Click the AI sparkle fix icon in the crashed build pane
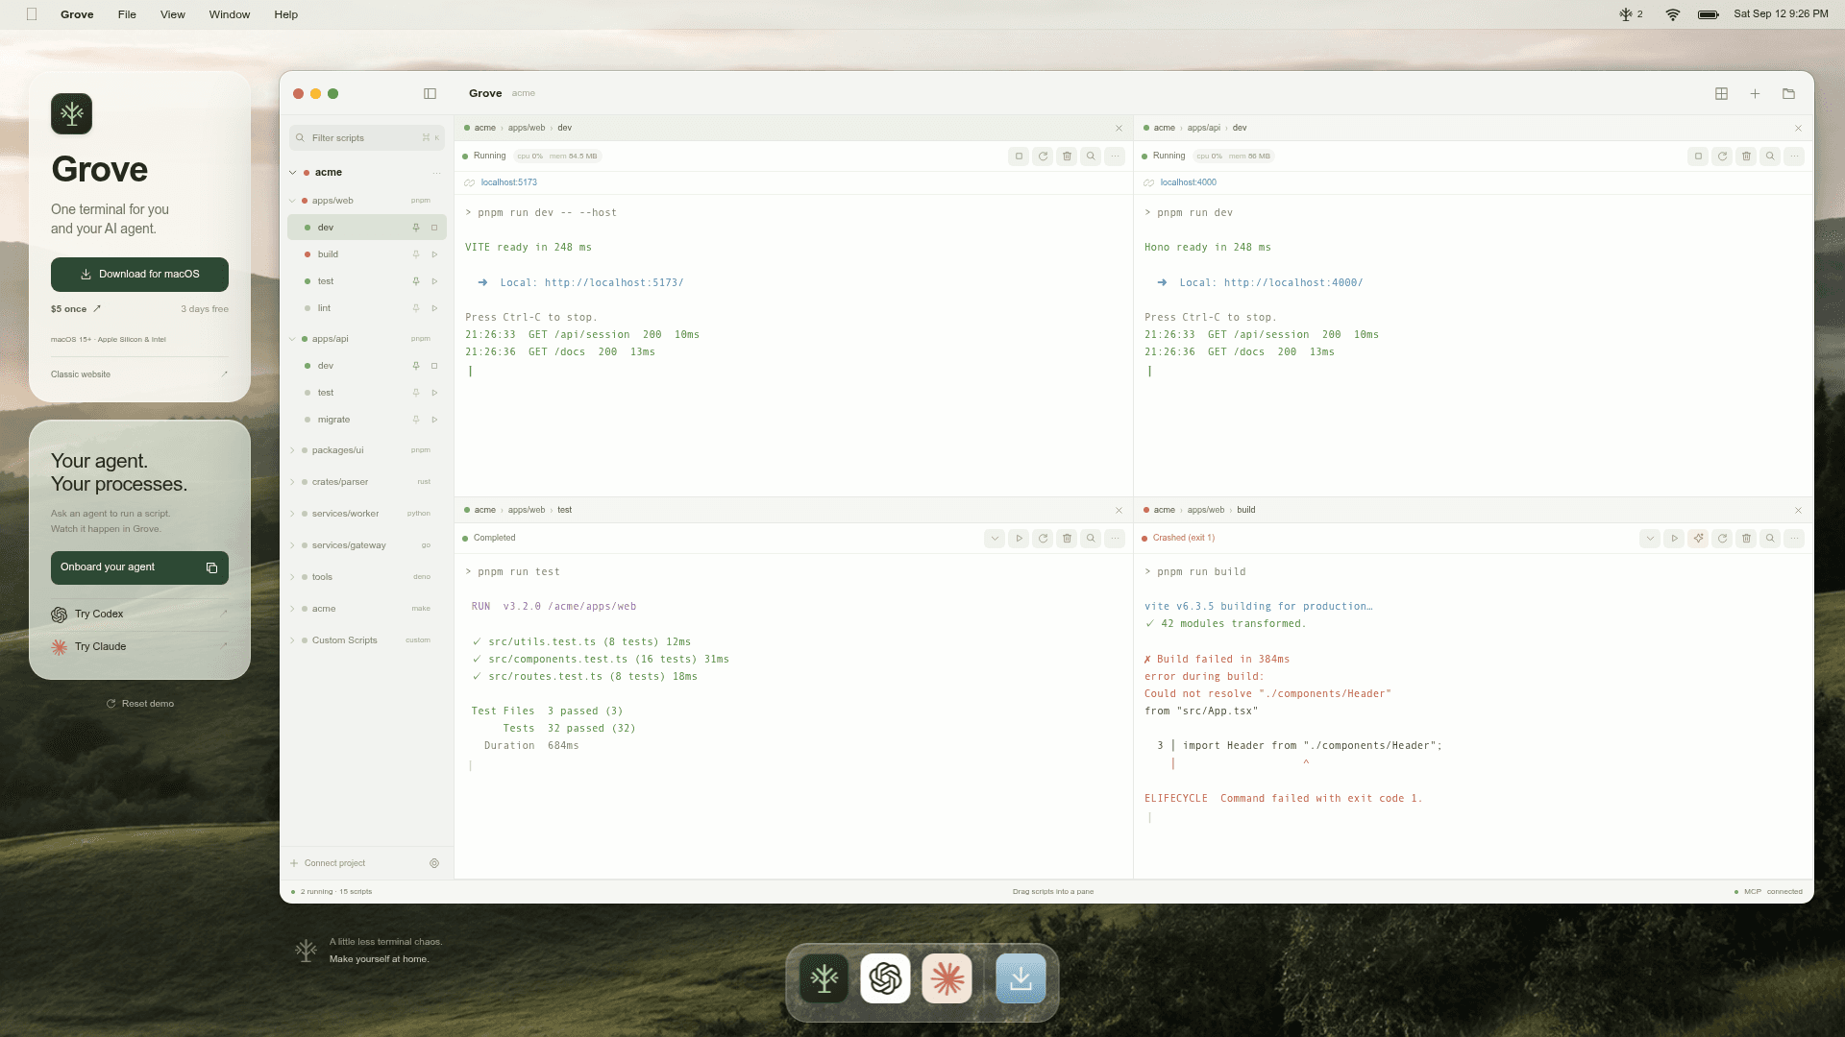Image resolution: width=1845 pixels, height=1037 pixels. [x=1698, y=538]
